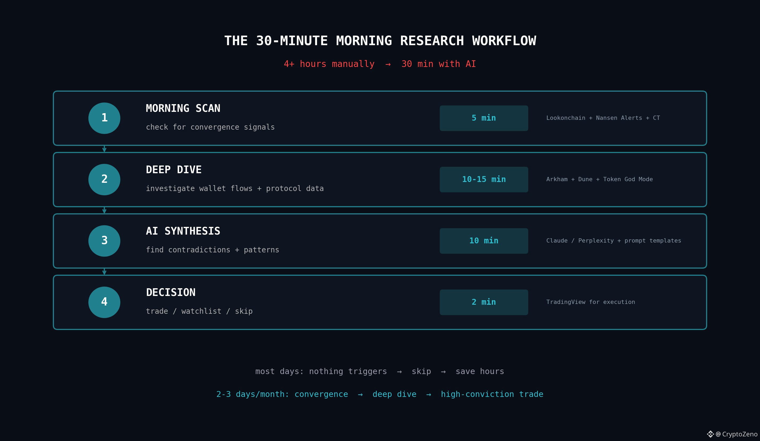Click the red '4+ hours manually' subtitle
Image resolution: width=760 pixels, height=441 pixels.
329,64
